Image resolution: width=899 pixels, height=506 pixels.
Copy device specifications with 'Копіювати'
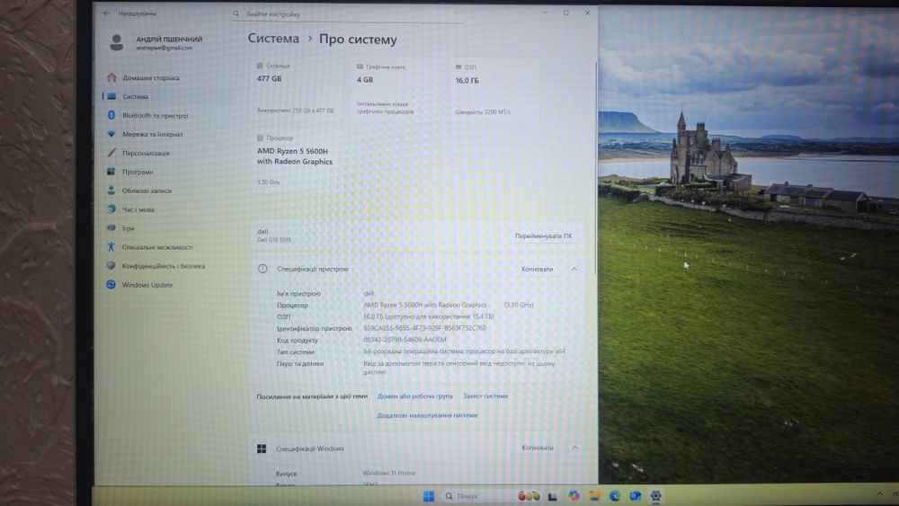click(538, 270)
